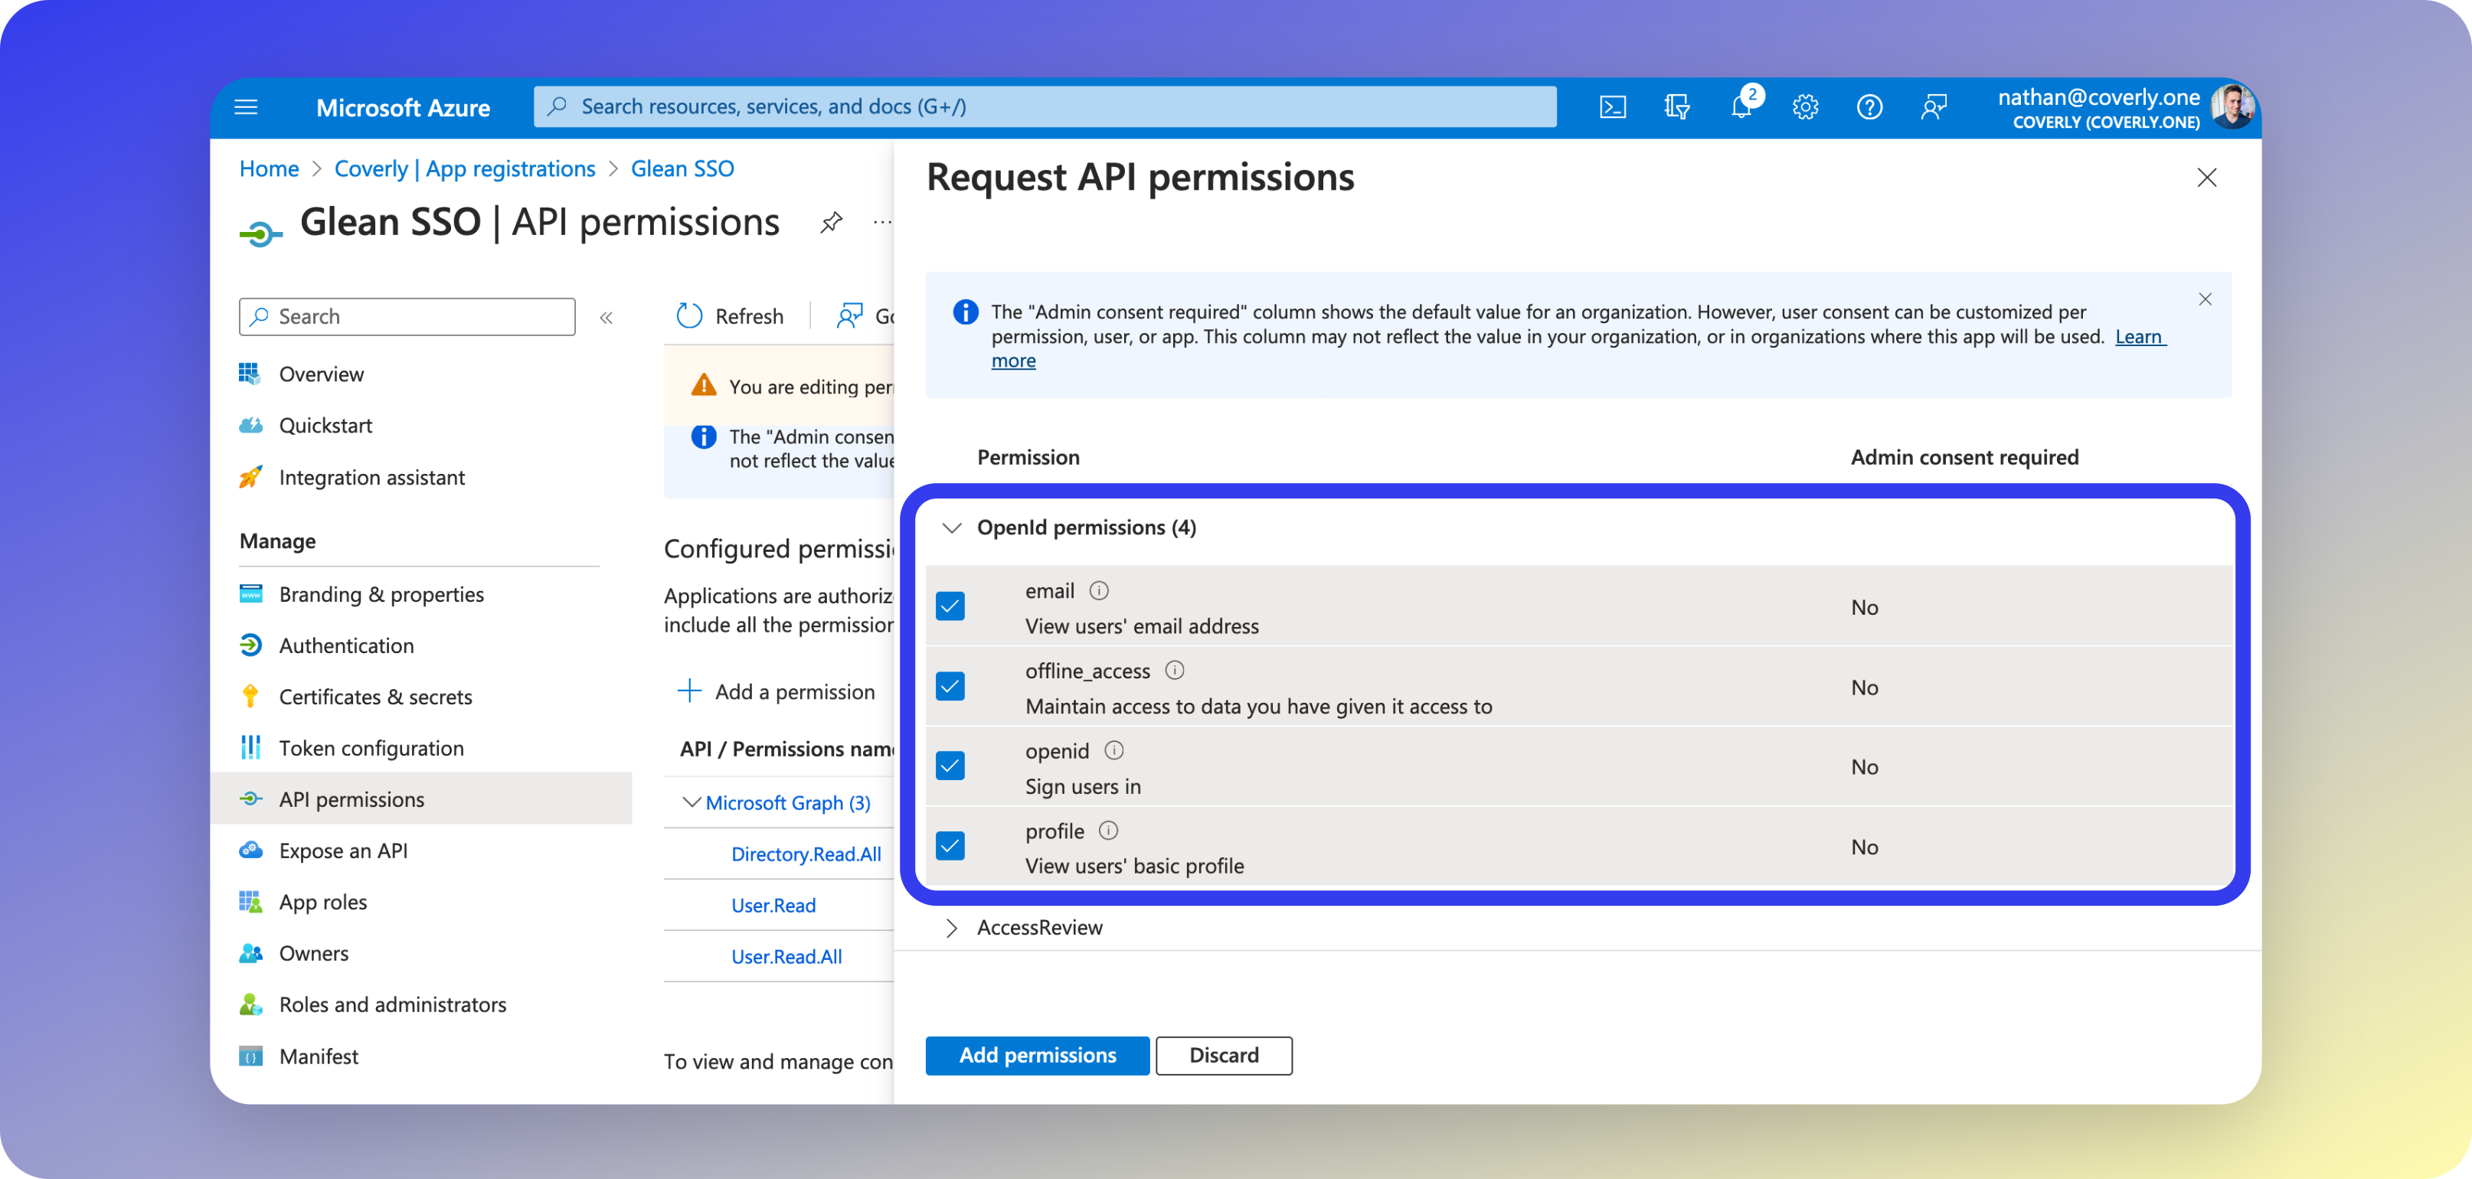Viewport: 2472px width, 1179px height.
Task: Uncheck the email permission
Action: (x=950, y=606)
